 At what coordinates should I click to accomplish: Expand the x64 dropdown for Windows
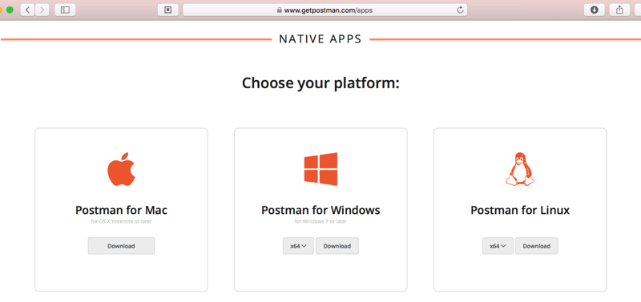point(298,246)
